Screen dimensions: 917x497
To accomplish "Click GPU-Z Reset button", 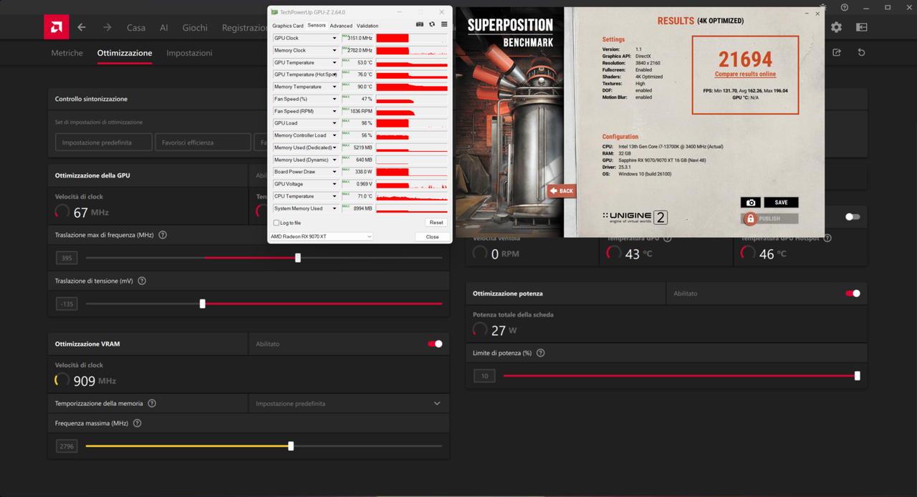I will pos(436,223).
